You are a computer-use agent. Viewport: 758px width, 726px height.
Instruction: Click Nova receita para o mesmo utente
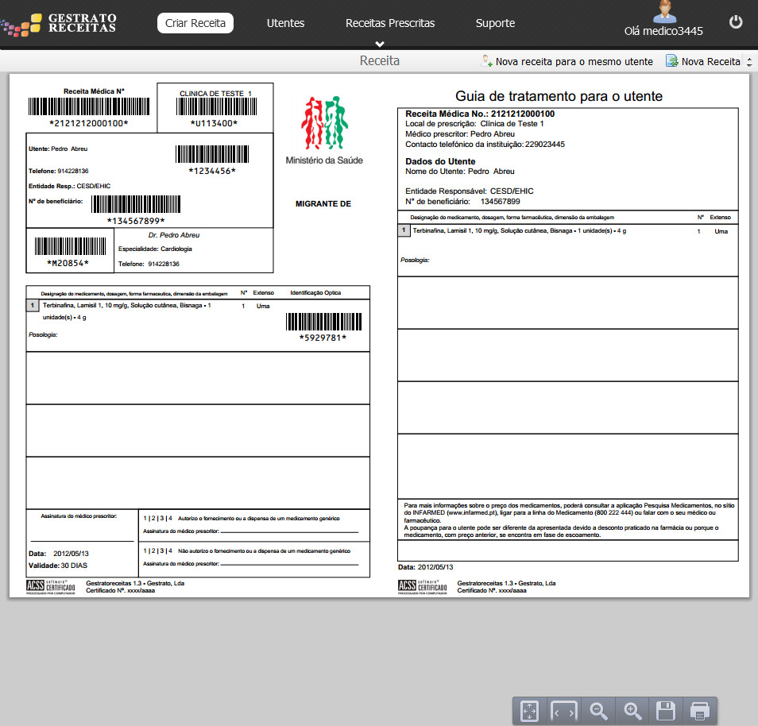coord(567,61)
